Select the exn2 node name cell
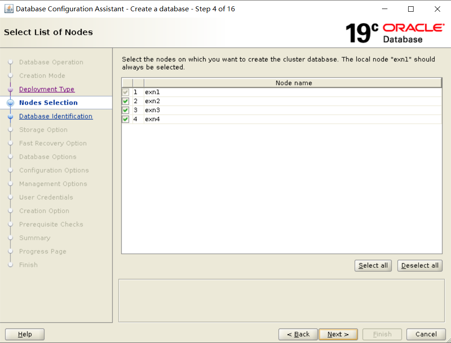Screen dimensions: 451x343 [293, 101]
